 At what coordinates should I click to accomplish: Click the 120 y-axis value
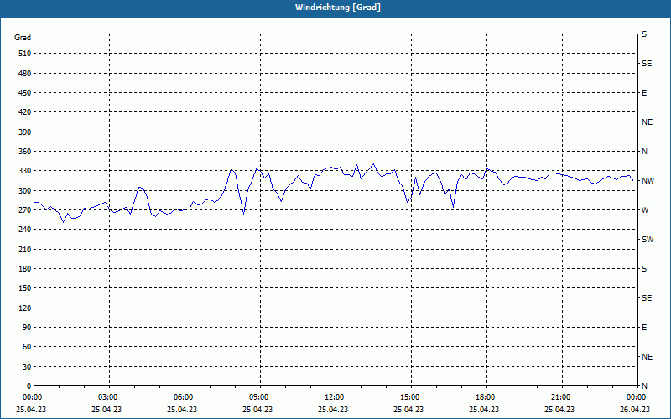[25, 308]
